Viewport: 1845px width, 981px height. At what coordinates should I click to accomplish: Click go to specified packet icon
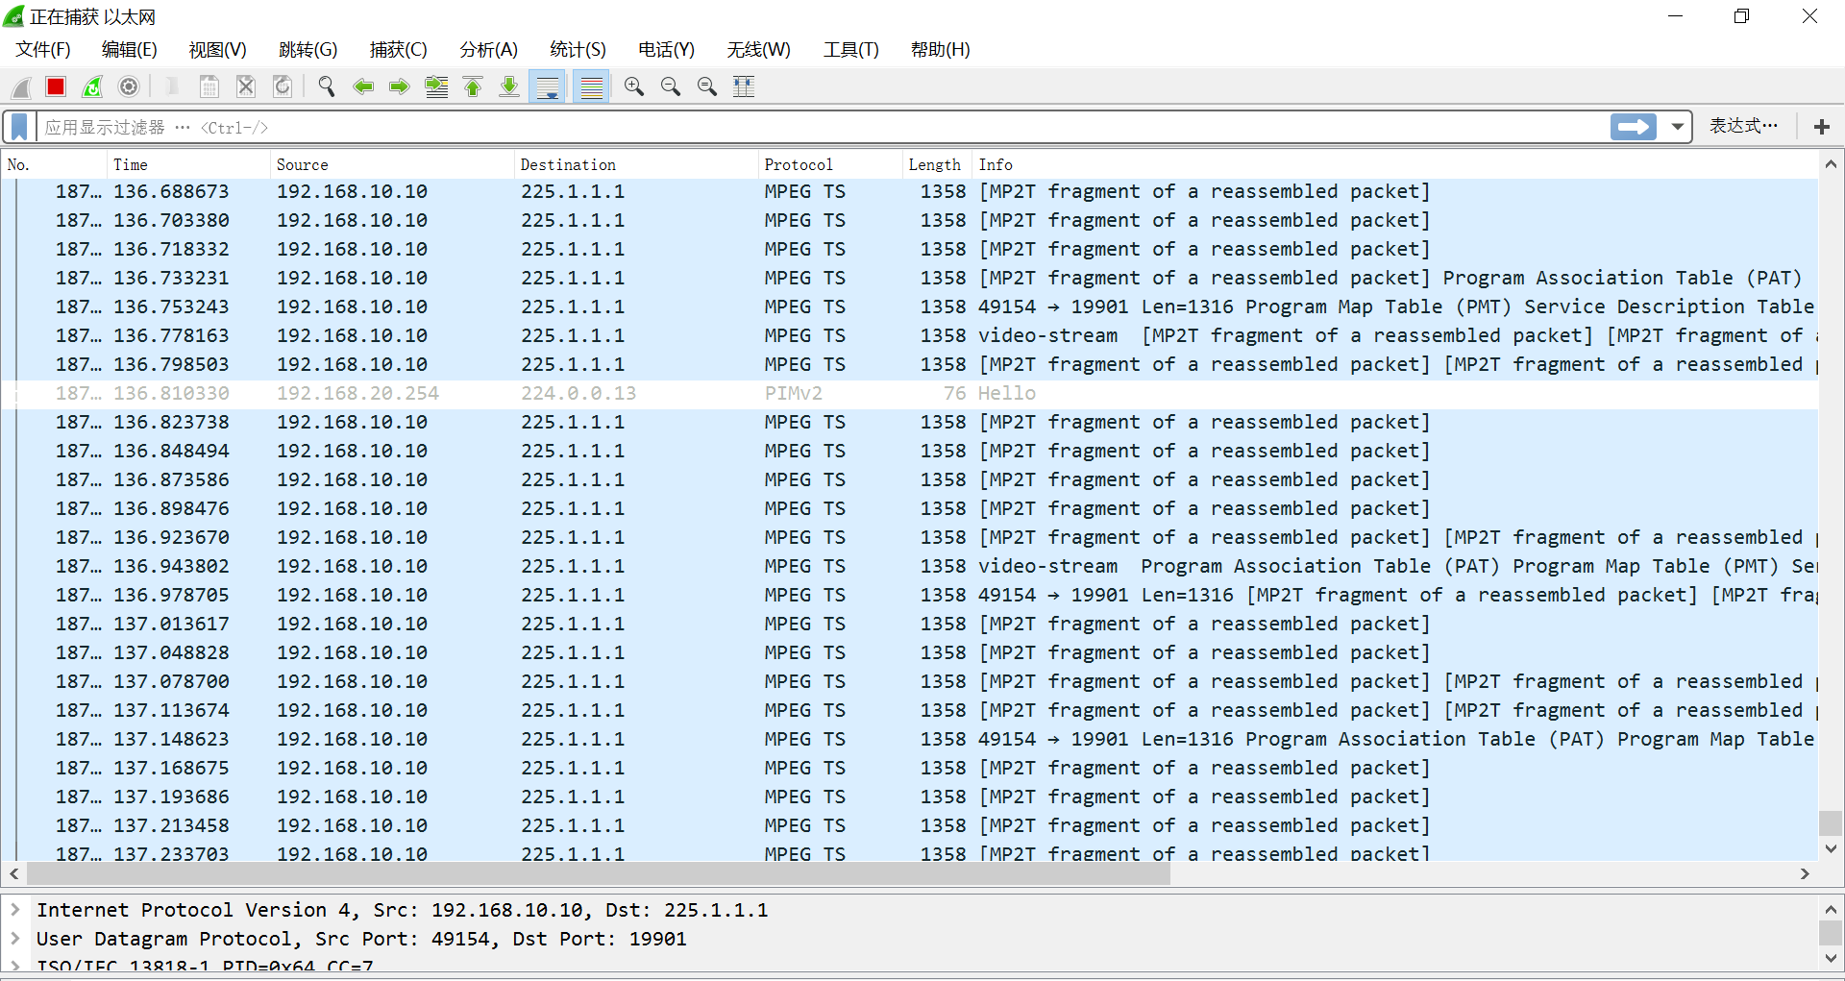(x=437, y=87)
